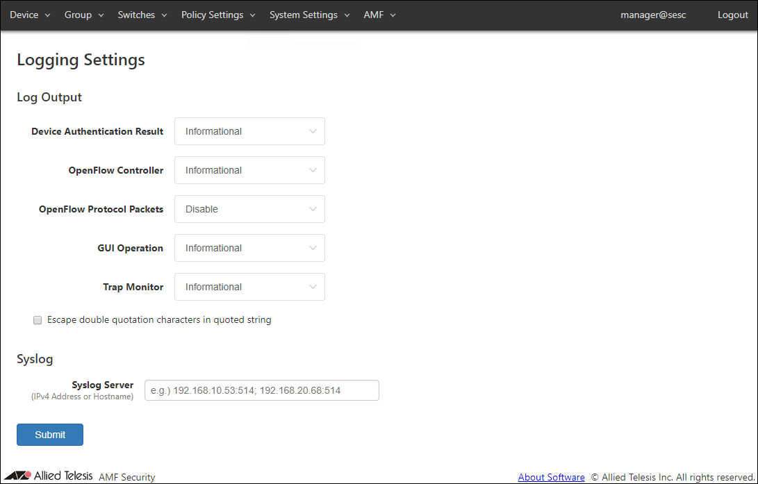
Task: Enable escape double quotation characters checkbox
Action: pyautogui.click(x=38, y=320)
